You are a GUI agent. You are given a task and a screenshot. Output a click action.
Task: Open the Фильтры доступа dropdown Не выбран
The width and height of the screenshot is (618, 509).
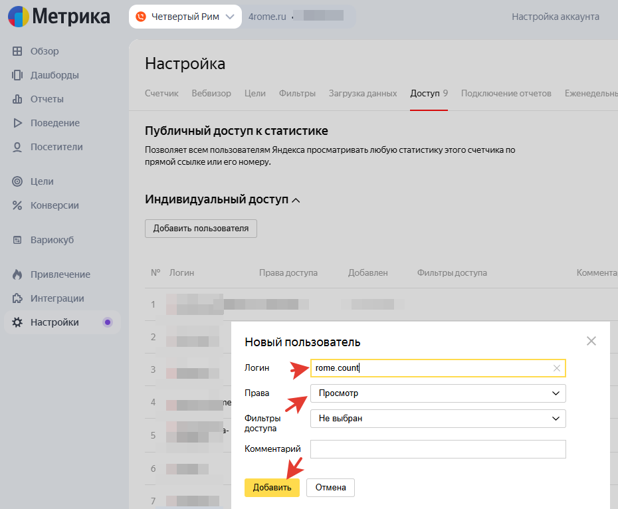click(438, 419)
